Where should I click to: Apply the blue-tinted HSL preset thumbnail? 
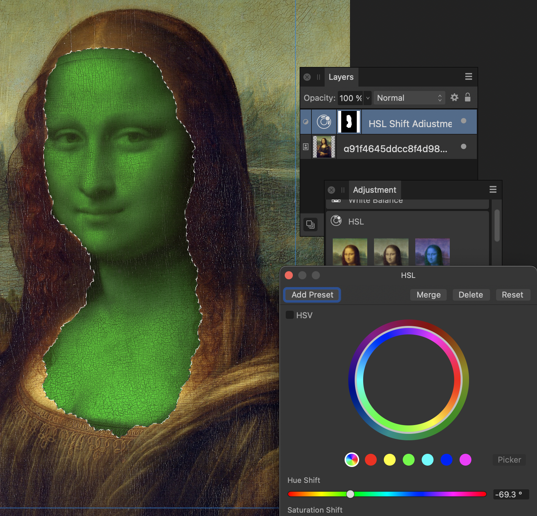coord(433,252)
